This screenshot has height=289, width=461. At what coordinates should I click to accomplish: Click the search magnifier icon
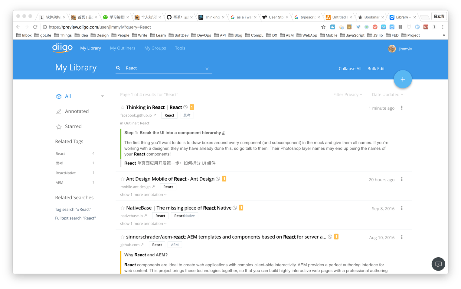[x=118, y=68]
